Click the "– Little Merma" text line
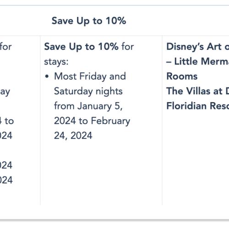Screen dimensions: 229x229 pyautogui.click(x=198, y=61)
